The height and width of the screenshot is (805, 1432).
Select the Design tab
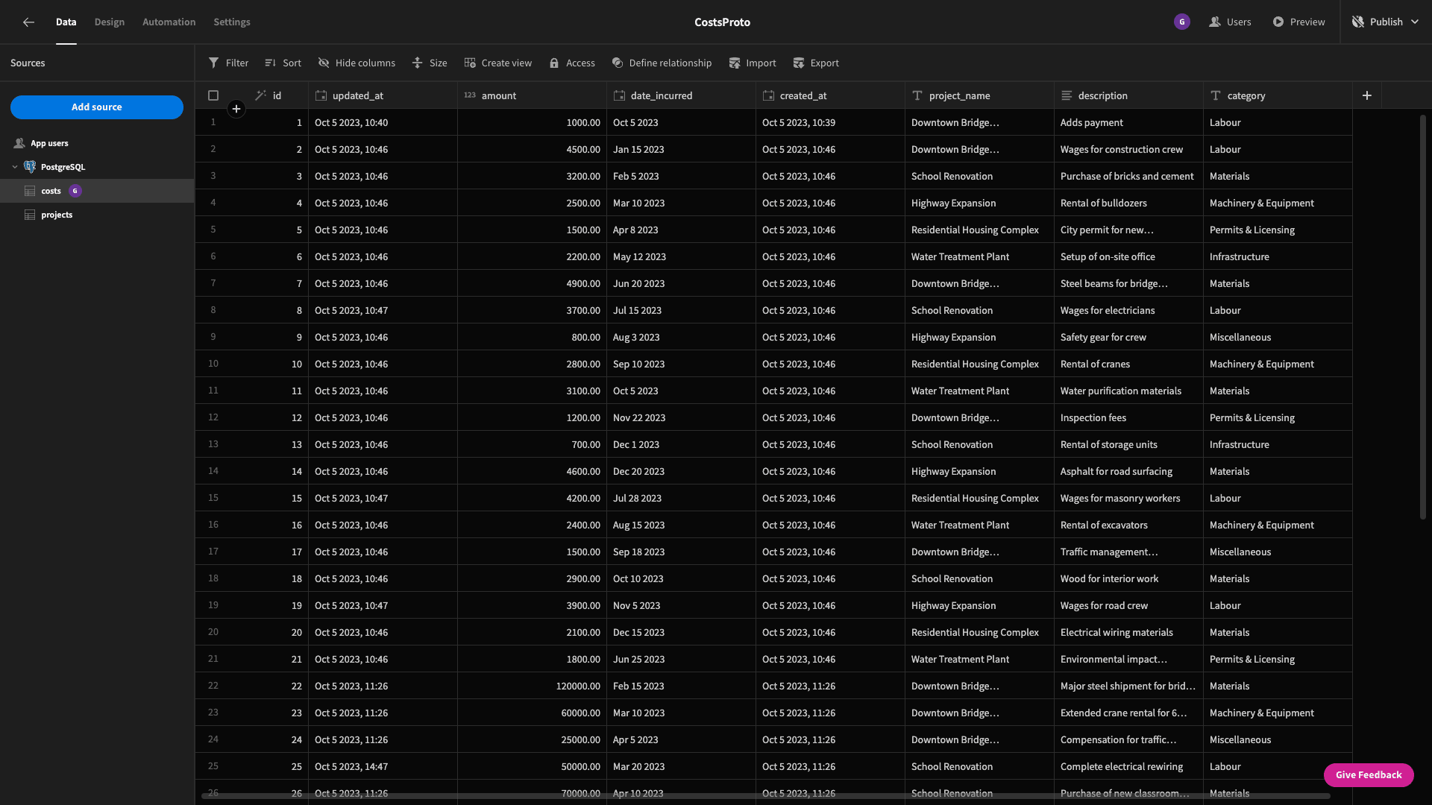(109, 22)
